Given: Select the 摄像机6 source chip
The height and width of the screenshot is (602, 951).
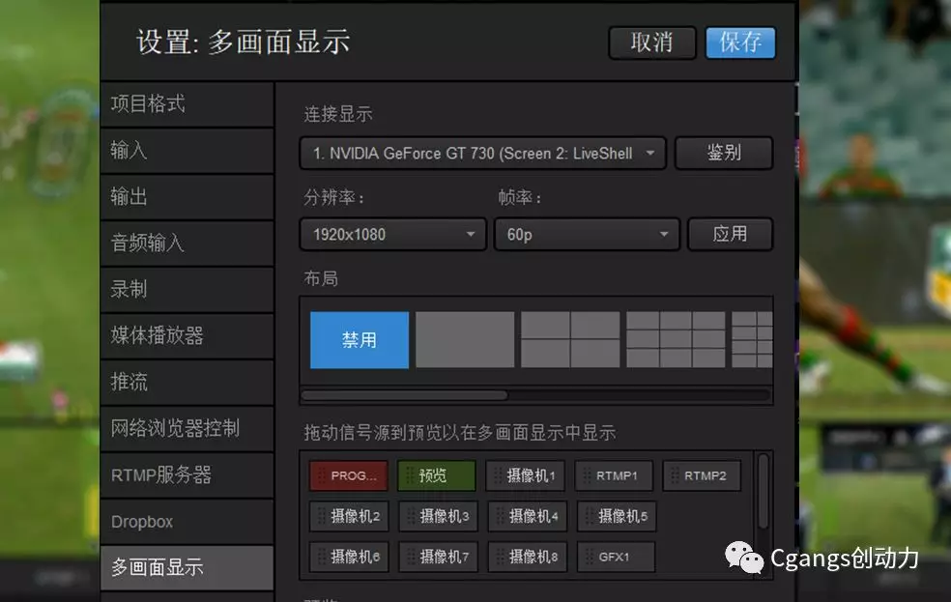Looking at the screenshot, I should 349,557.
